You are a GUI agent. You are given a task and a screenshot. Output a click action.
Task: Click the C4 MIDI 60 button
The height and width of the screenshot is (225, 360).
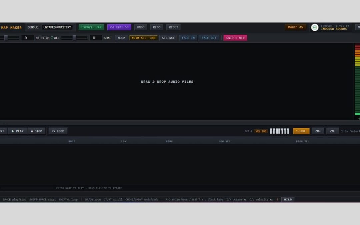click(x=119, y=27)
